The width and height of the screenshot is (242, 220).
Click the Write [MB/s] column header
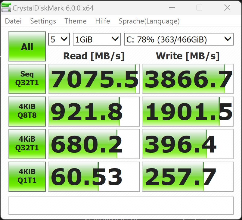188,56
